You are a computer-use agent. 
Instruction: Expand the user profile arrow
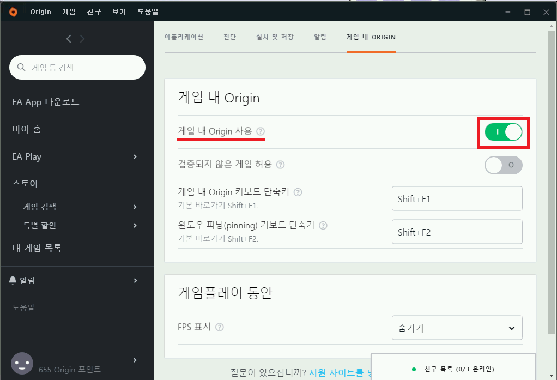[x=135, y=360]
